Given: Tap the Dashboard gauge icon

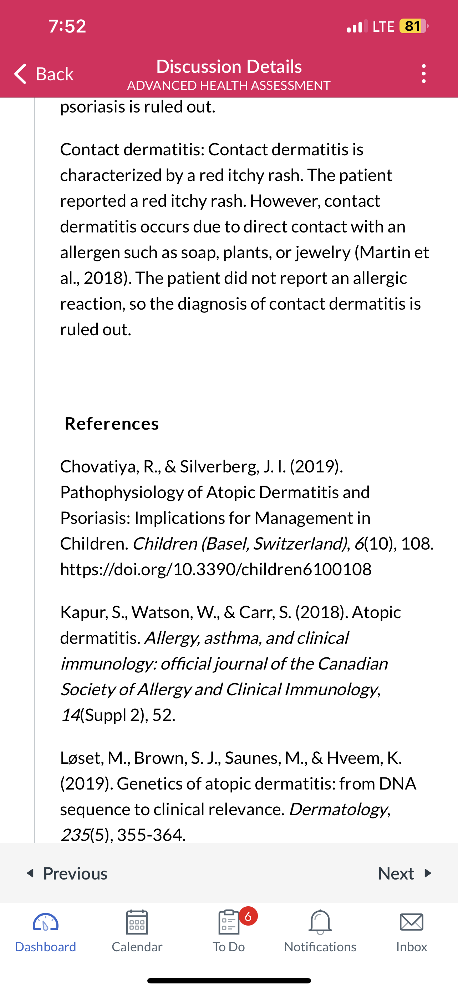Looking at the screenshot, I should [45, 922].
